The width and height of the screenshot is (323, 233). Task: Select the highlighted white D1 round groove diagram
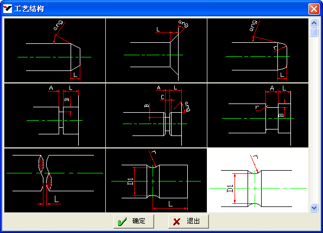click(258, 180)
